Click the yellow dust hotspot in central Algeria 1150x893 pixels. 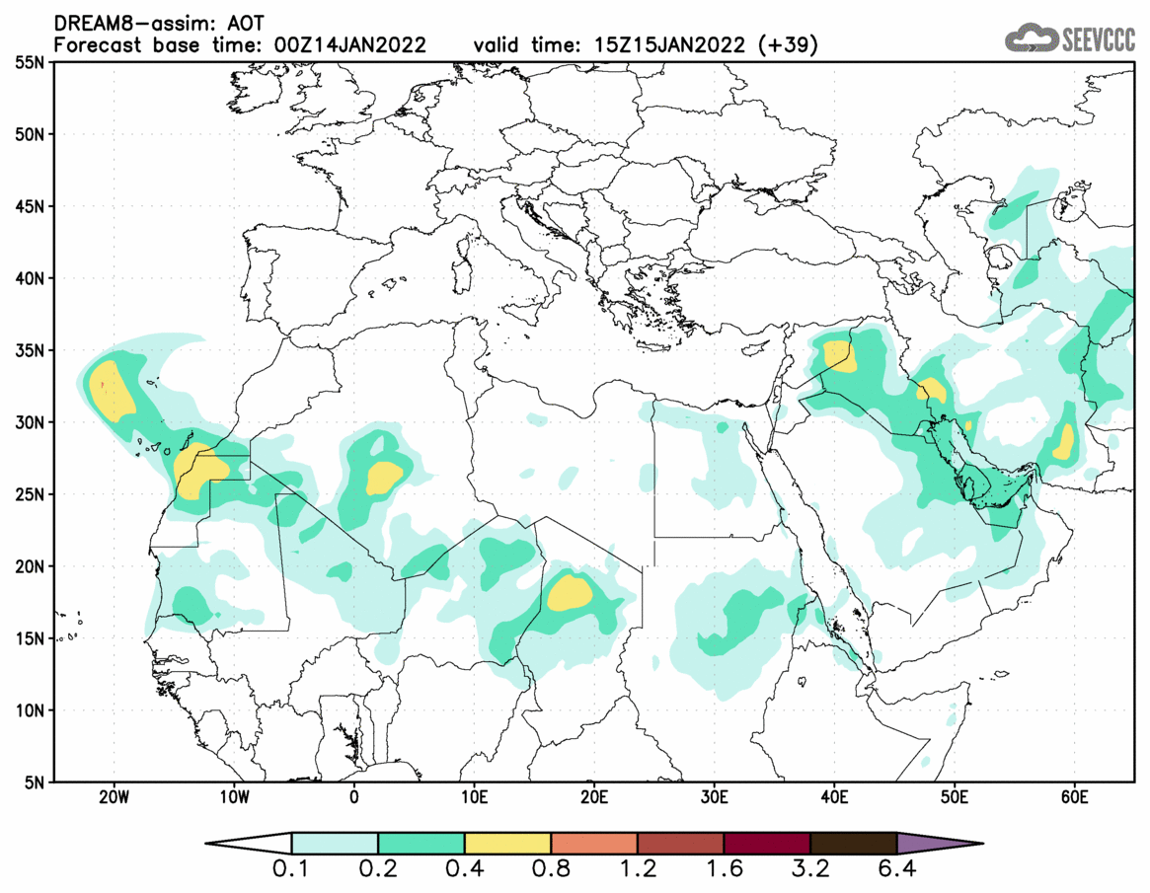[x=384, y=478]
